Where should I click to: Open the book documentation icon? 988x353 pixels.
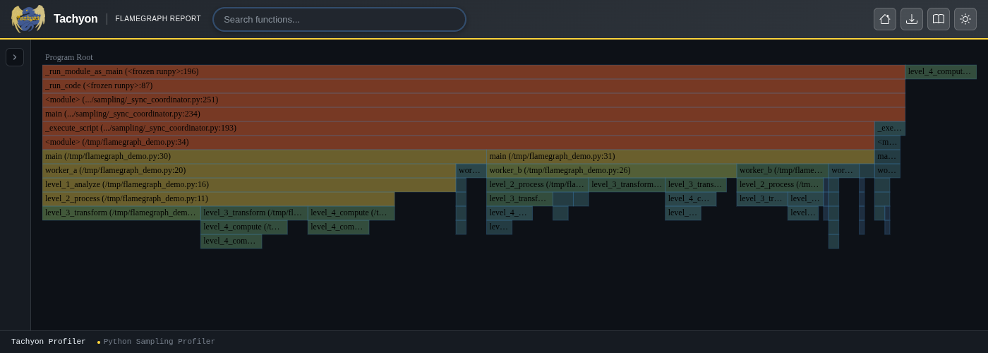click(939, 19)
